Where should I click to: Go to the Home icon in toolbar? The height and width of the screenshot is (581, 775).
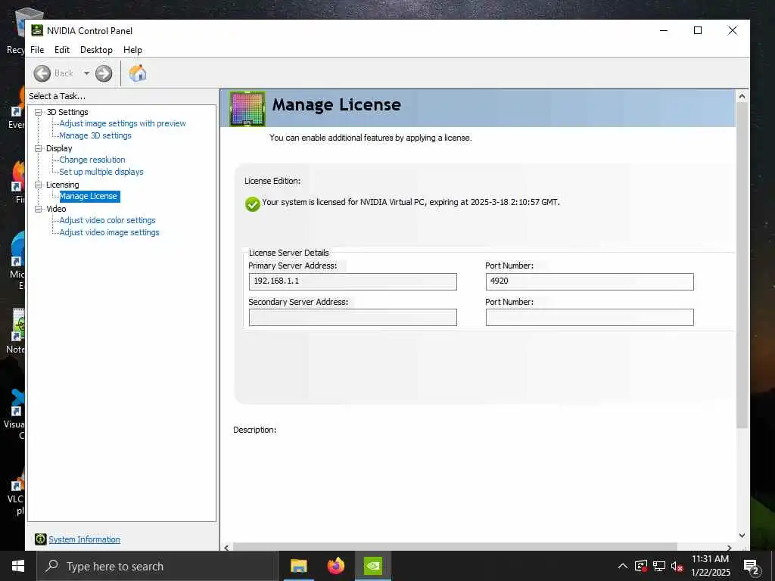pyautogui.click(x=138, y=73)
